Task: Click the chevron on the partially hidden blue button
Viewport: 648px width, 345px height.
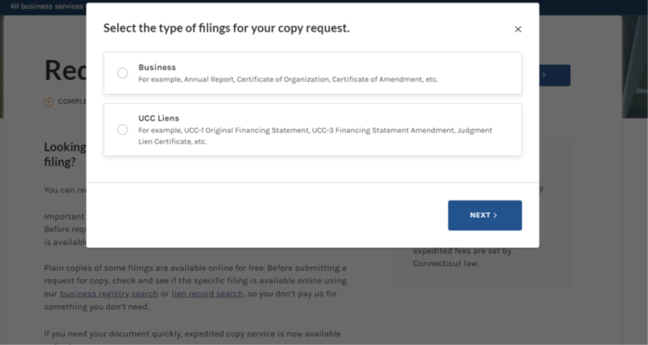Action: (544, 75)
